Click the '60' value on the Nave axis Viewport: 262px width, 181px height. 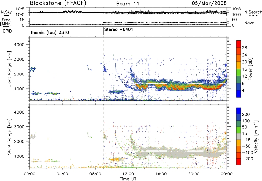pyautogui.click(x=234, y=20)
